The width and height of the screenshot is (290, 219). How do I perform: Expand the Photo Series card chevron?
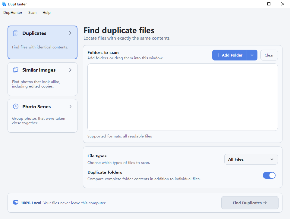click(x=70, y=106)
